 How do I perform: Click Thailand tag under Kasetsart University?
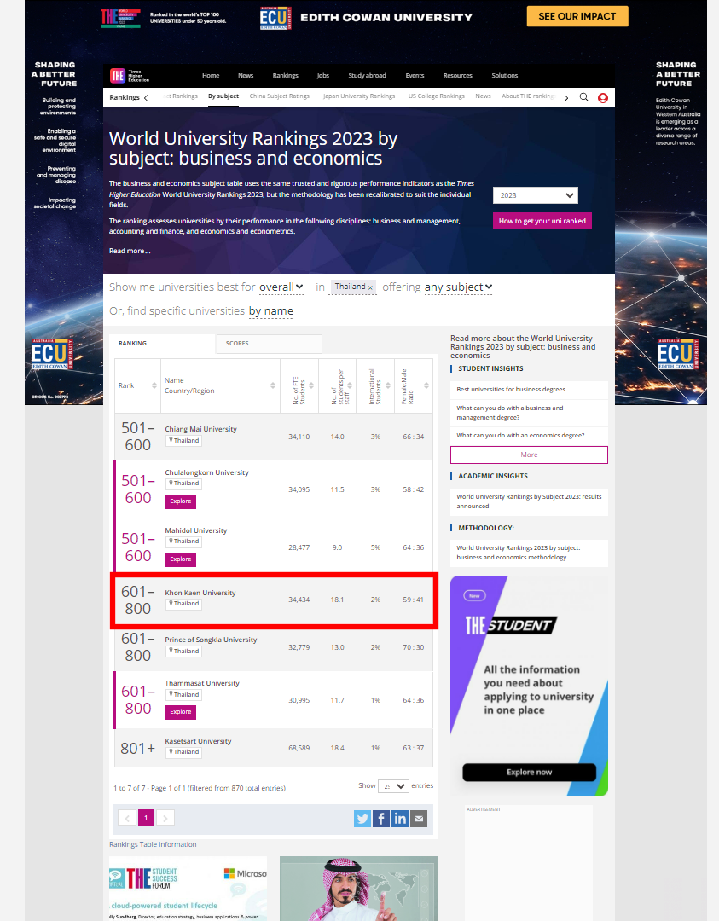point(184,752)
